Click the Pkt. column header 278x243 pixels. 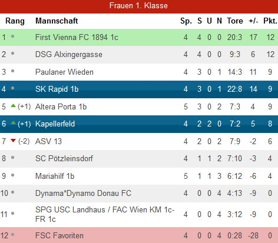[270, 21]
